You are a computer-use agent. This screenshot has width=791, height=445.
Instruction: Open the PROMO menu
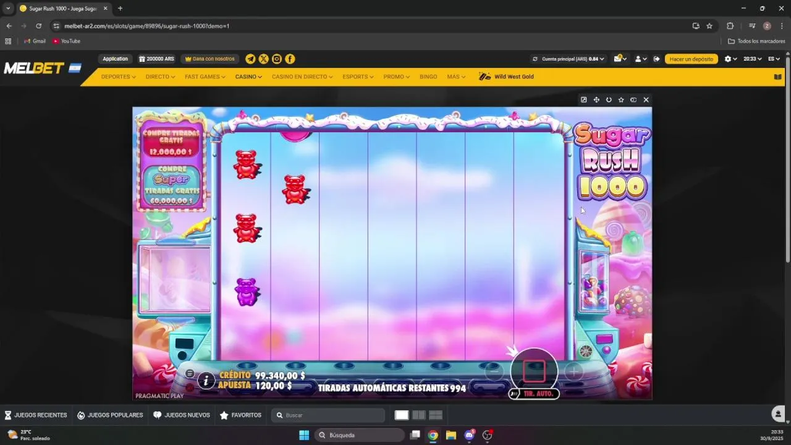point(396,77)
